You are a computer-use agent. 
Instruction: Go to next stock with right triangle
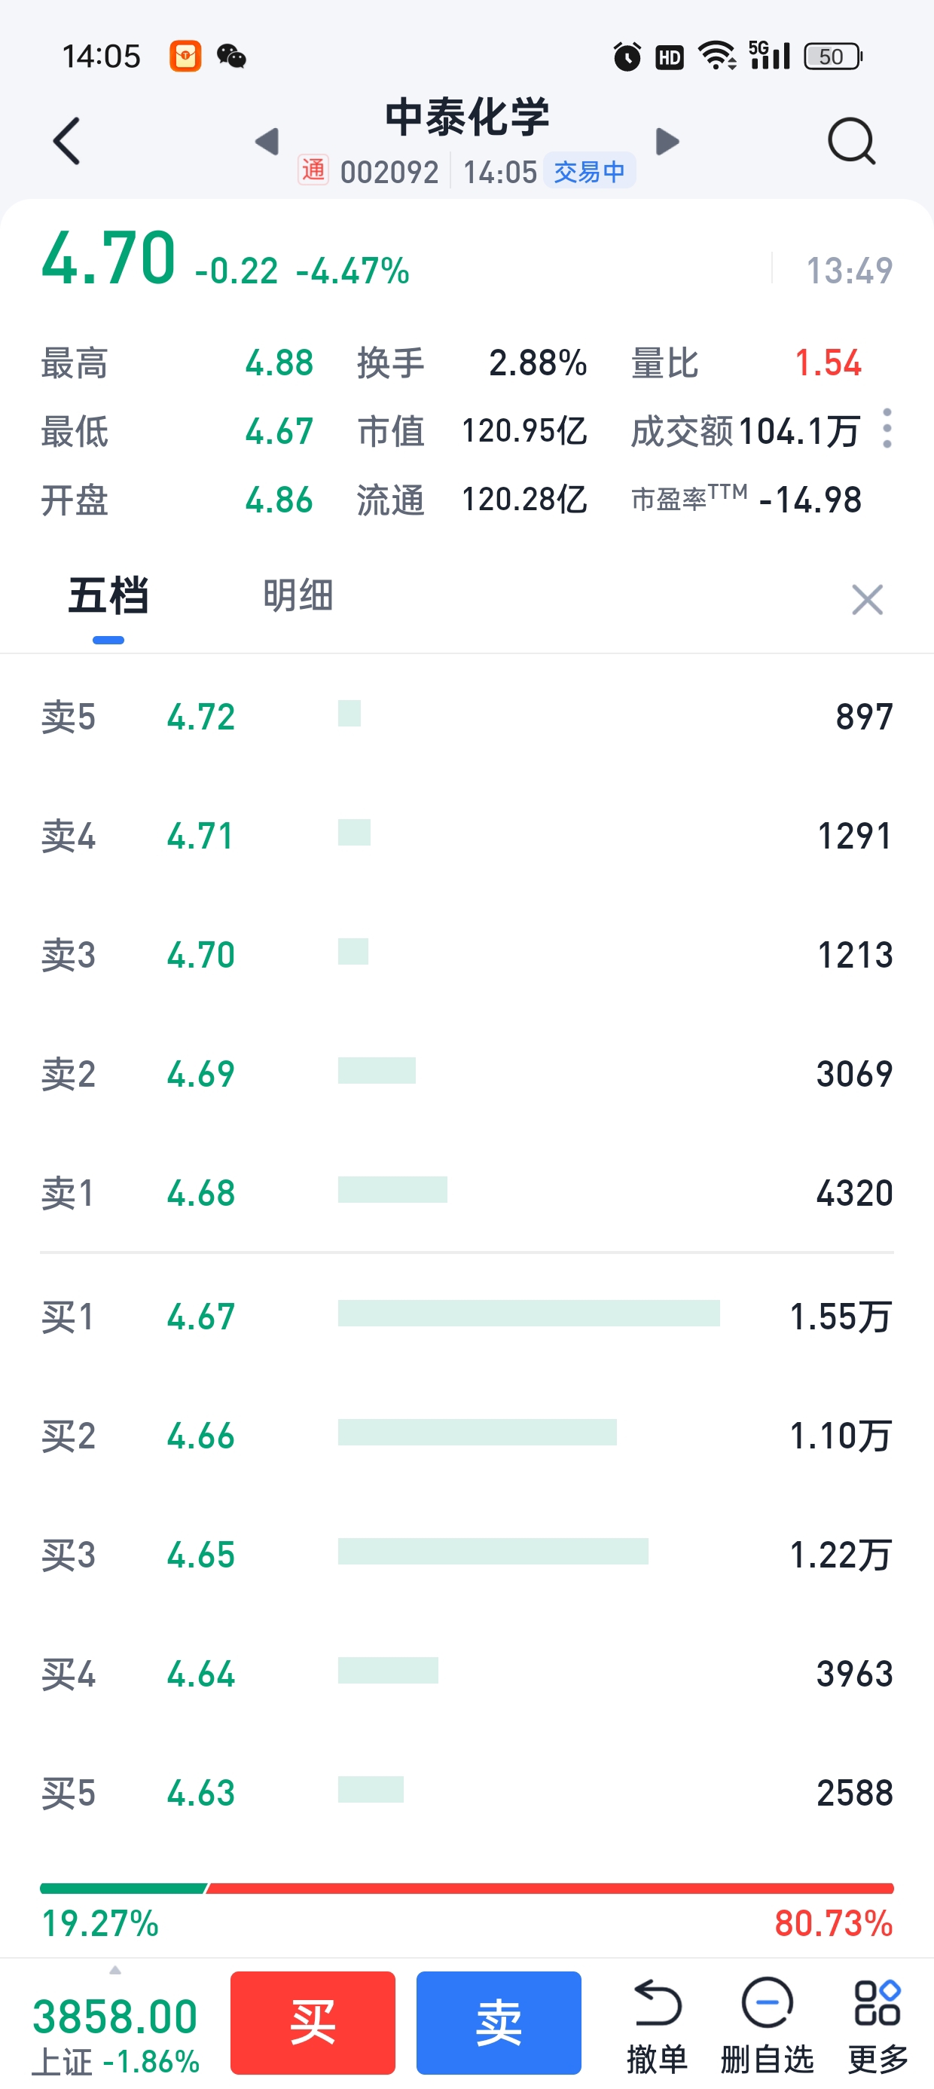(x=667, y=141)
